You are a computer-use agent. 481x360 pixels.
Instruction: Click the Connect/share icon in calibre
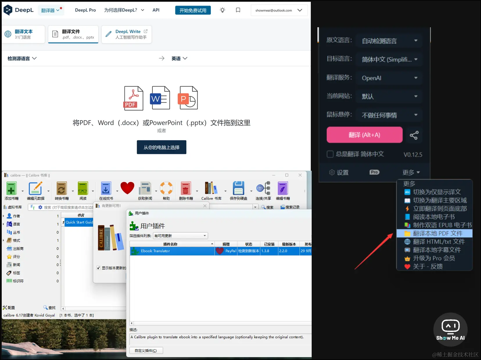[263, 188]
